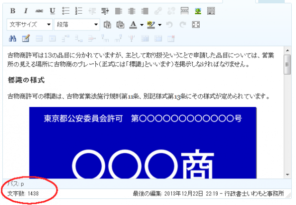This screenshot has height=205, width=296.
Task: Click the split merged cells icon
Action: [145, 38]
